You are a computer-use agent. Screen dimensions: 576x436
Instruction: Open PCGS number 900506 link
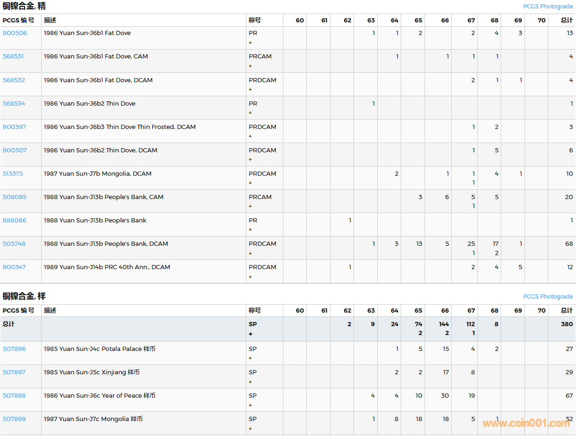pyautogui.click(x=15, y=33)
